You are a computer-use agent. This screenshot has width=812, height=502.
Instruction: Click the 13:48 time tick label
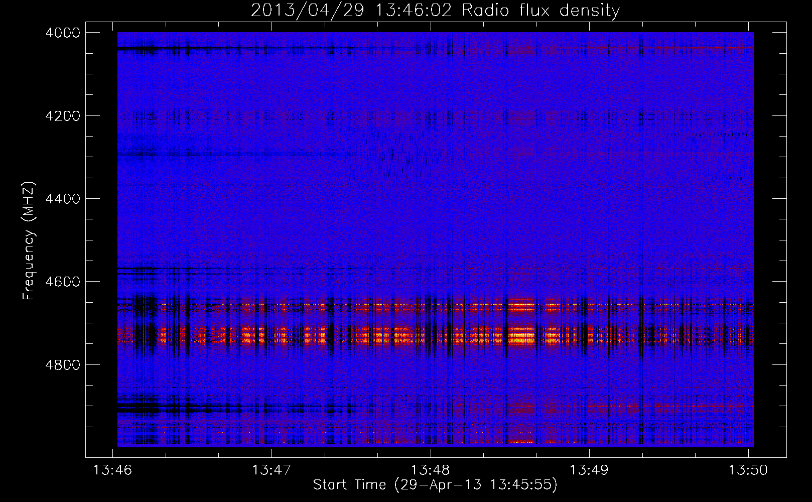point(430,470)
